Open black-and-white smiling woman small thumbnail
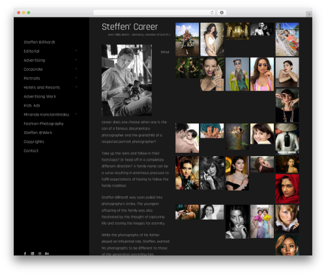 pos(212,212)
